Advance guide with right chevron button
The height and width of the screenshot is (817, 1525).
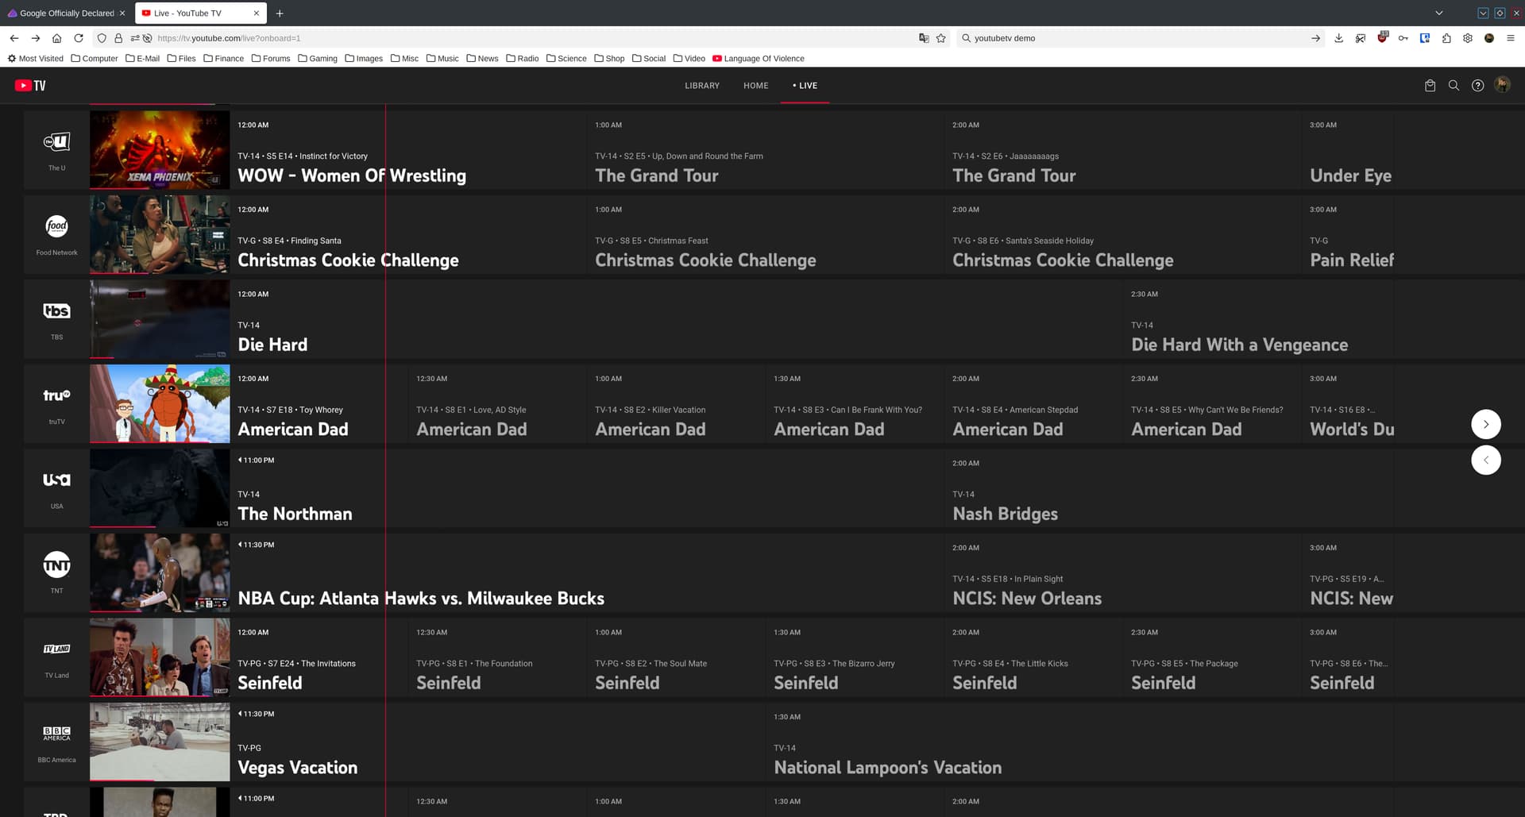pyautogui.click(x=1486, y=424)
